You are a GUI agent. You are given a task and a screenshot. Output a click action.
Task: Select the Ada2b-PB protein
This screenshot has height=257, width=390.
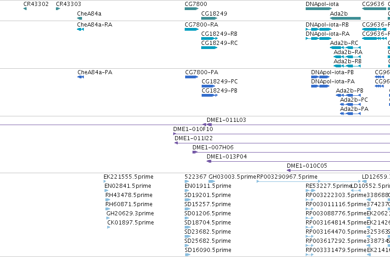click(x=348, y=95)
